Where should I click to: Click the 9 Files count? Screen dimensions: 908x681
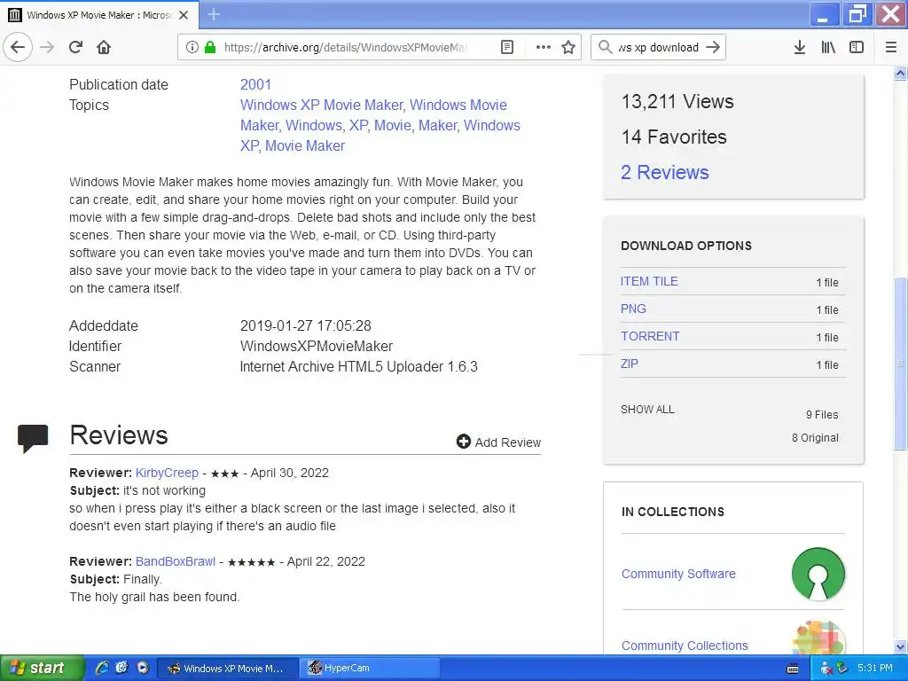(822, 415)
